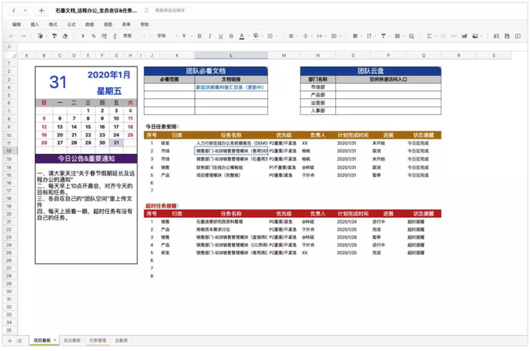The width and height of the screenshot is (530, 351).
Task: Click the bookmark icon beside document title
Action: tap(146, 12)
